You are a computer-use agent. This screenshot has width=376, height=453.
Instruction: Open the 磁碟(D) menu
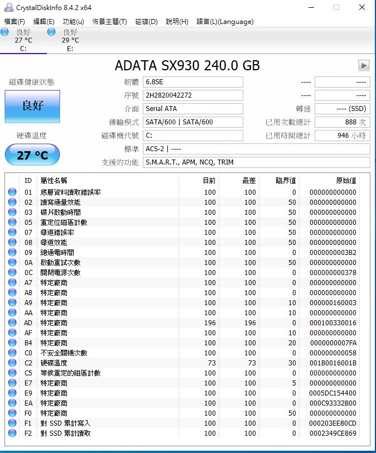(x=146, y=22)
